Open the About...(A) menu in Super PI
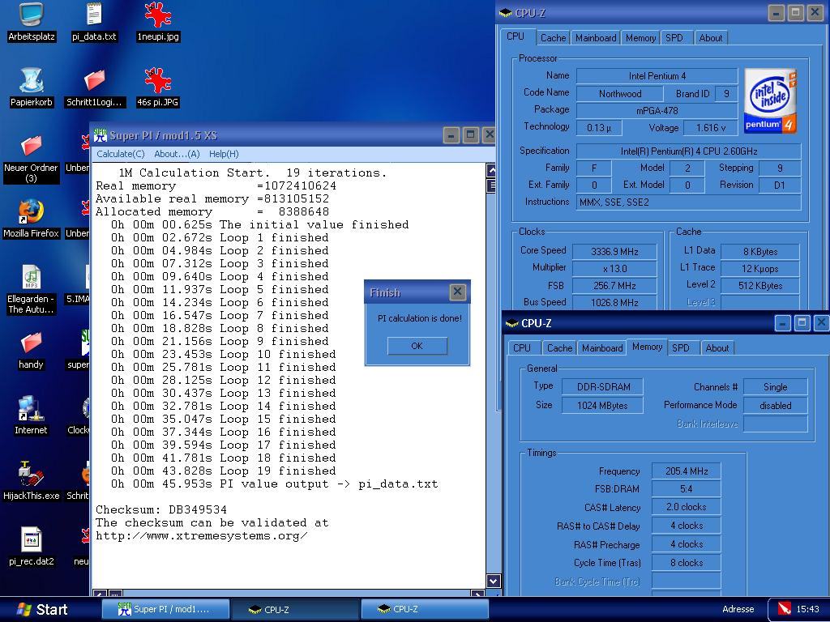 177,154
